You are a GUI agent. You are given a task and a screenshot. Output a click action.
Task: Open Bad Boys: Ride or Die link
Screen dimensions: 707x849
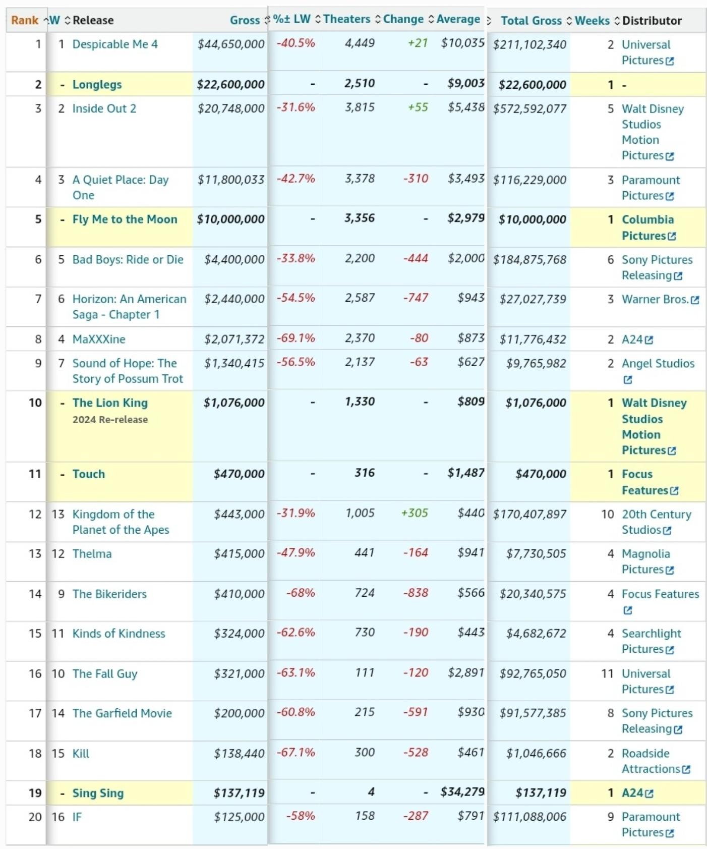[128, 260]
